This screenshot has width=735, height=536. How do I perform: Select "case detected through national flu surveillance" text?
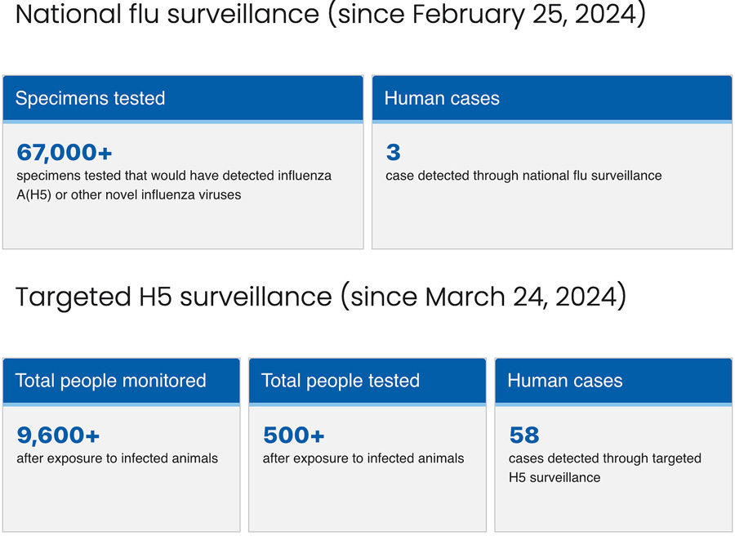(523, 176)
